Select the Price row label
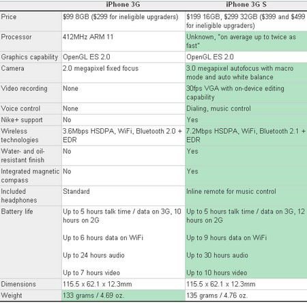The width and height of the screenshot is (307, 303). coord(9,16)
